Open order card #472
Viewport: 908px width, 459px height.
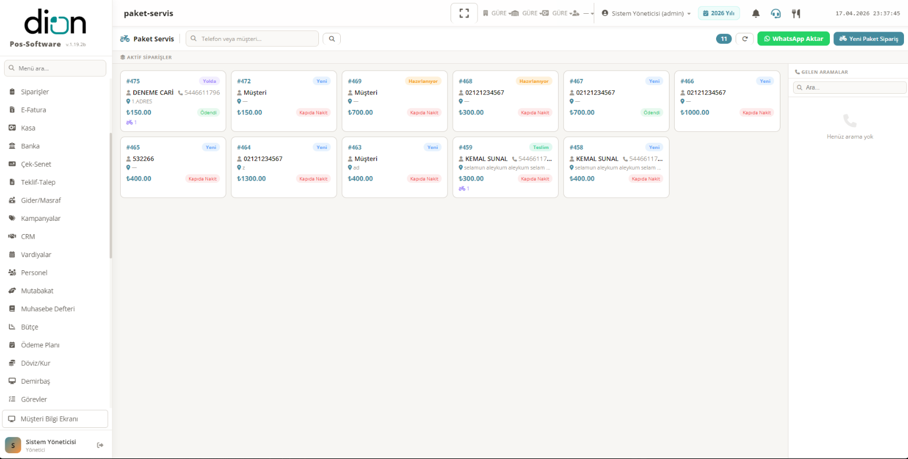(x=284, y=101)
